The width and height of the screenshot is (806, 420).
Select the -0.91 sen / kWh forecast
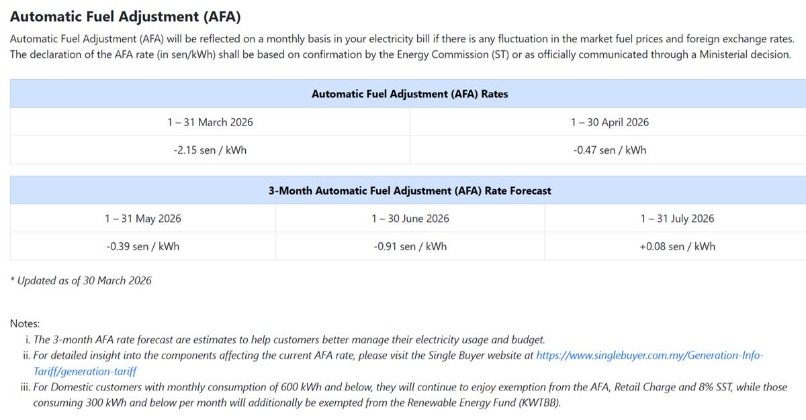click(410, 246)
